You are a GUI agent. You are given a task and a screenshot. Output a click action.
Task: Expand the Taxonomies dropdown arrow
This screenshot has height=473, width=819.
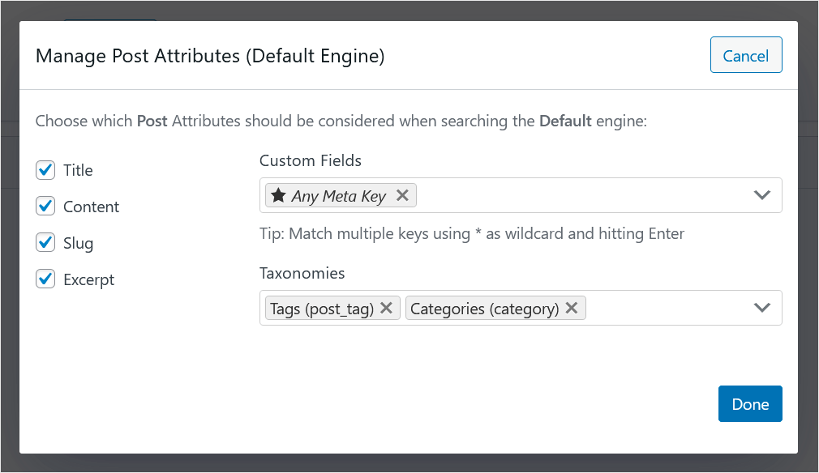[762, 308]
